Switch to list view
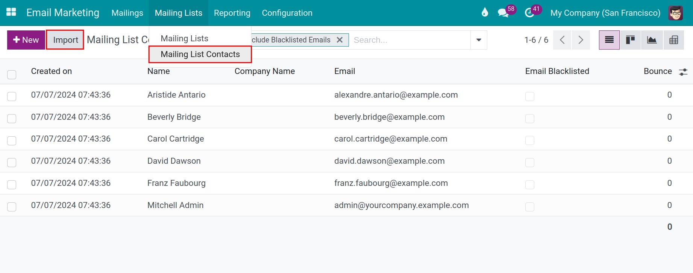The image size is (693, 273). (x=609, y=40)
